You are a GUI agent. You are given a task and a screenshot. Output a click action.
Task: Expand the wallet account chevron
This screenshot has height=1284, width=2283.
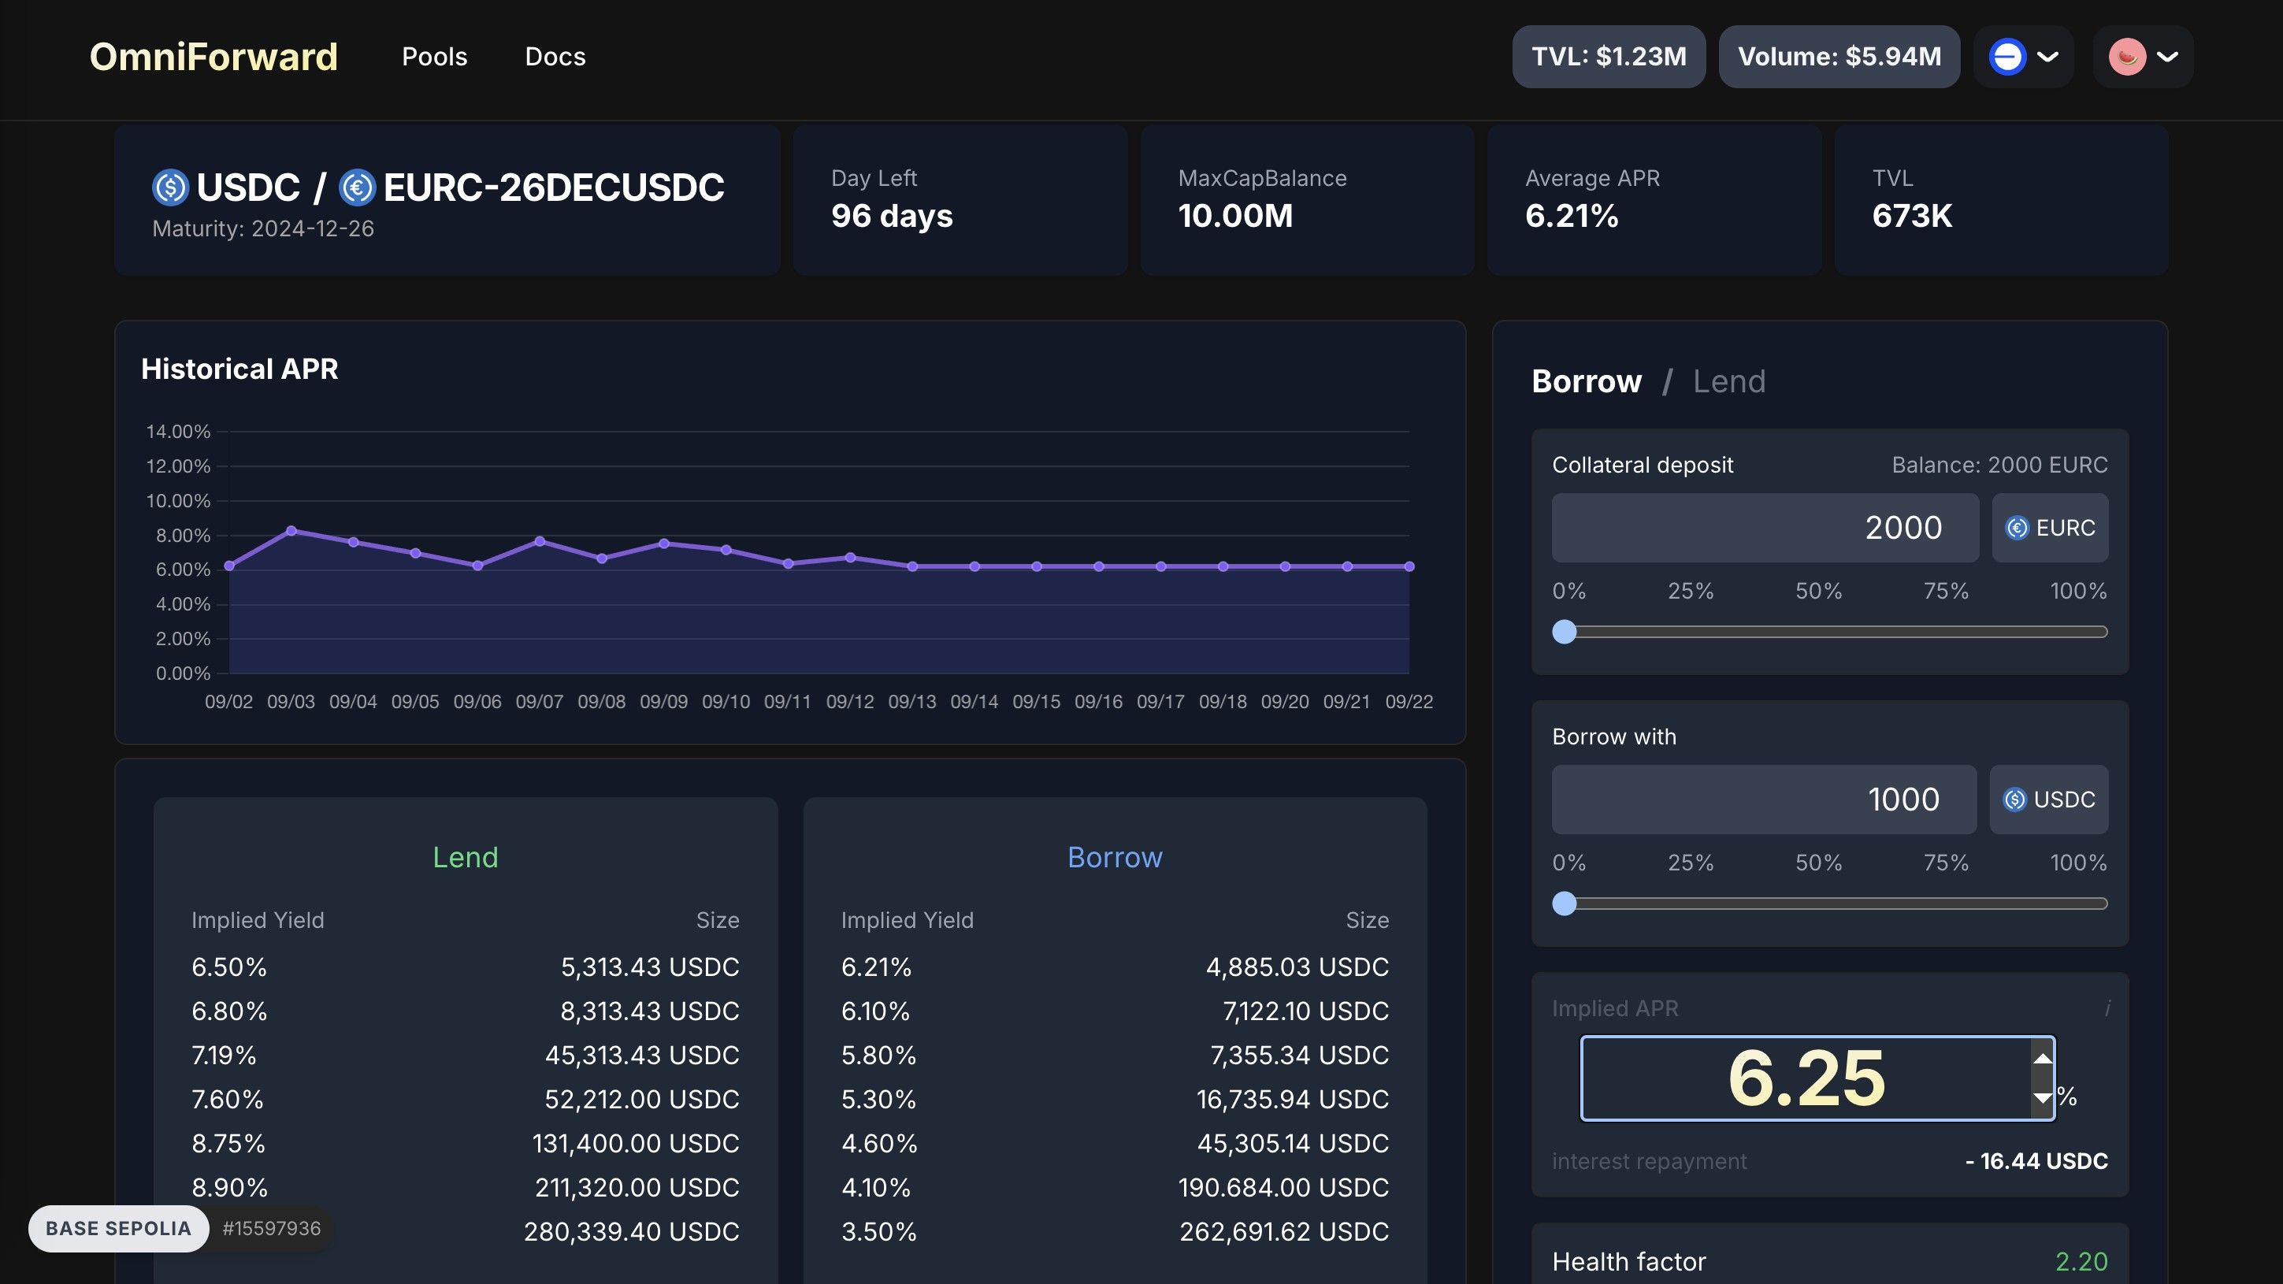2168,57
